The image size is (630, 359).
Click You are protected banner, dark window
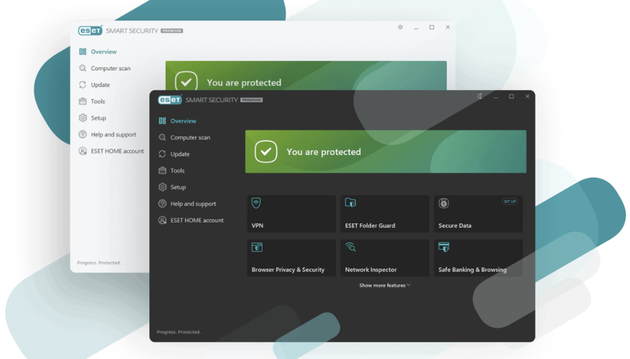pyautogui.click(x=386, y=152)
